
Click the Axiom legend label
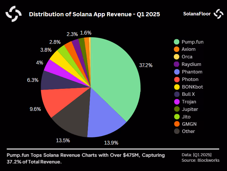[189, 49]
